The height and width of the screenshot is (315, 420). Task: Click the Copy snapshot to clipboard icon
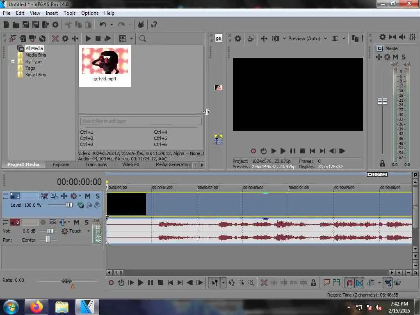click(x=355, y=39)
